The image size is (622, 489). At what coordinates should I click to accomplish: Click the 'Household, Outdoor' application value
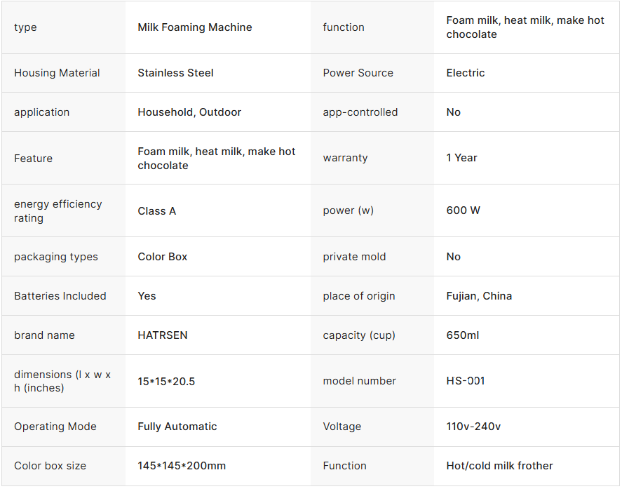click(x=189, y=112)
